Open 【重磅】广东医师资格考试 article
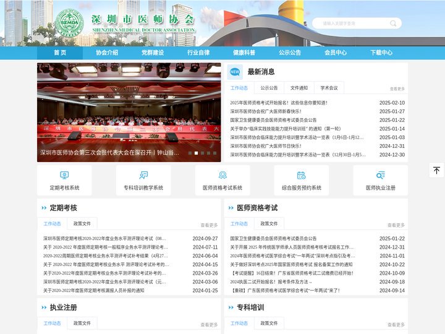Image resolution: width=445 pixels, height=334 pixels. tap(285, 291)
